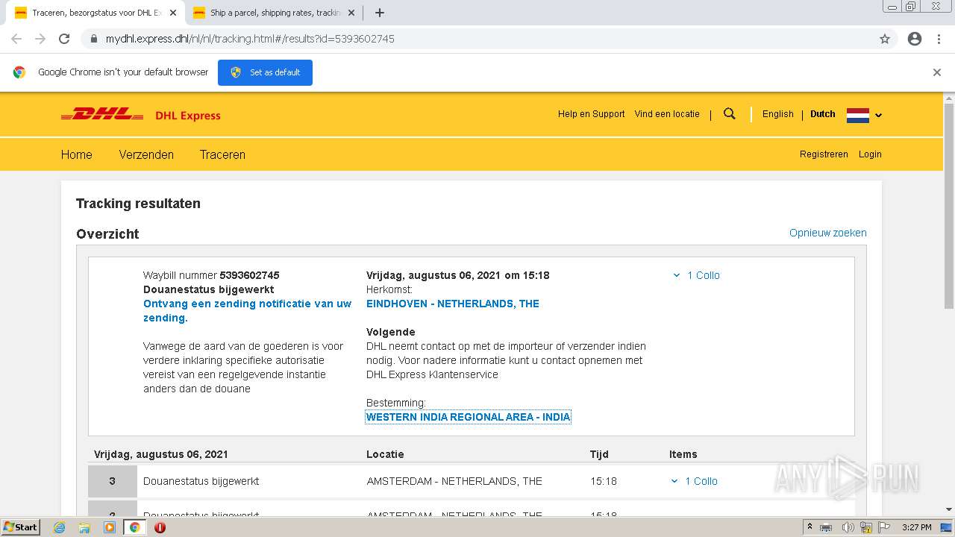Bookmark this page with star icon
The width and height of the screenshot is (955, 537).
pyautogui.click(x=885, y=39)
